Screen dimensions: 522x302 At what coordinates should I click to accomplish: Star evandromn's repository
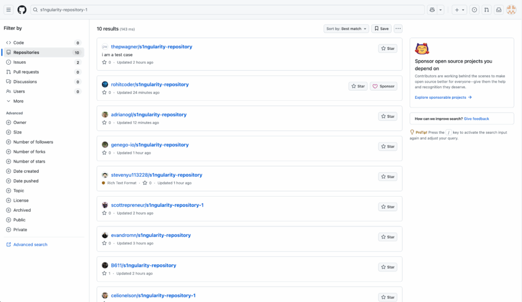pos(388,237)
